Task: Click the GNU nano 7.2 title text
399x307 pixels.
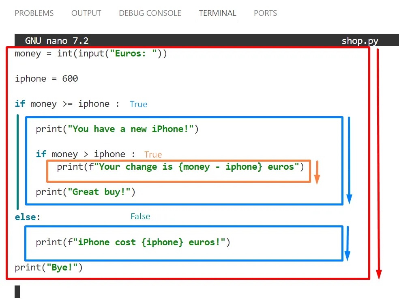Action: (57, 41)
